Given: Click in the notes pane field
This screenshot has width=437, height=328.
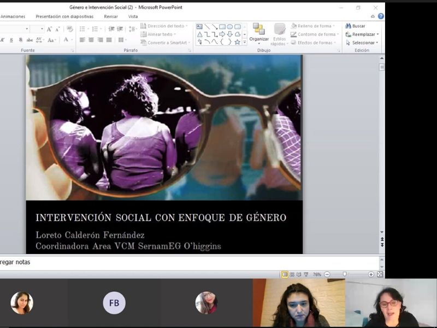Looking at the screenshot, I should coord(190,262).
